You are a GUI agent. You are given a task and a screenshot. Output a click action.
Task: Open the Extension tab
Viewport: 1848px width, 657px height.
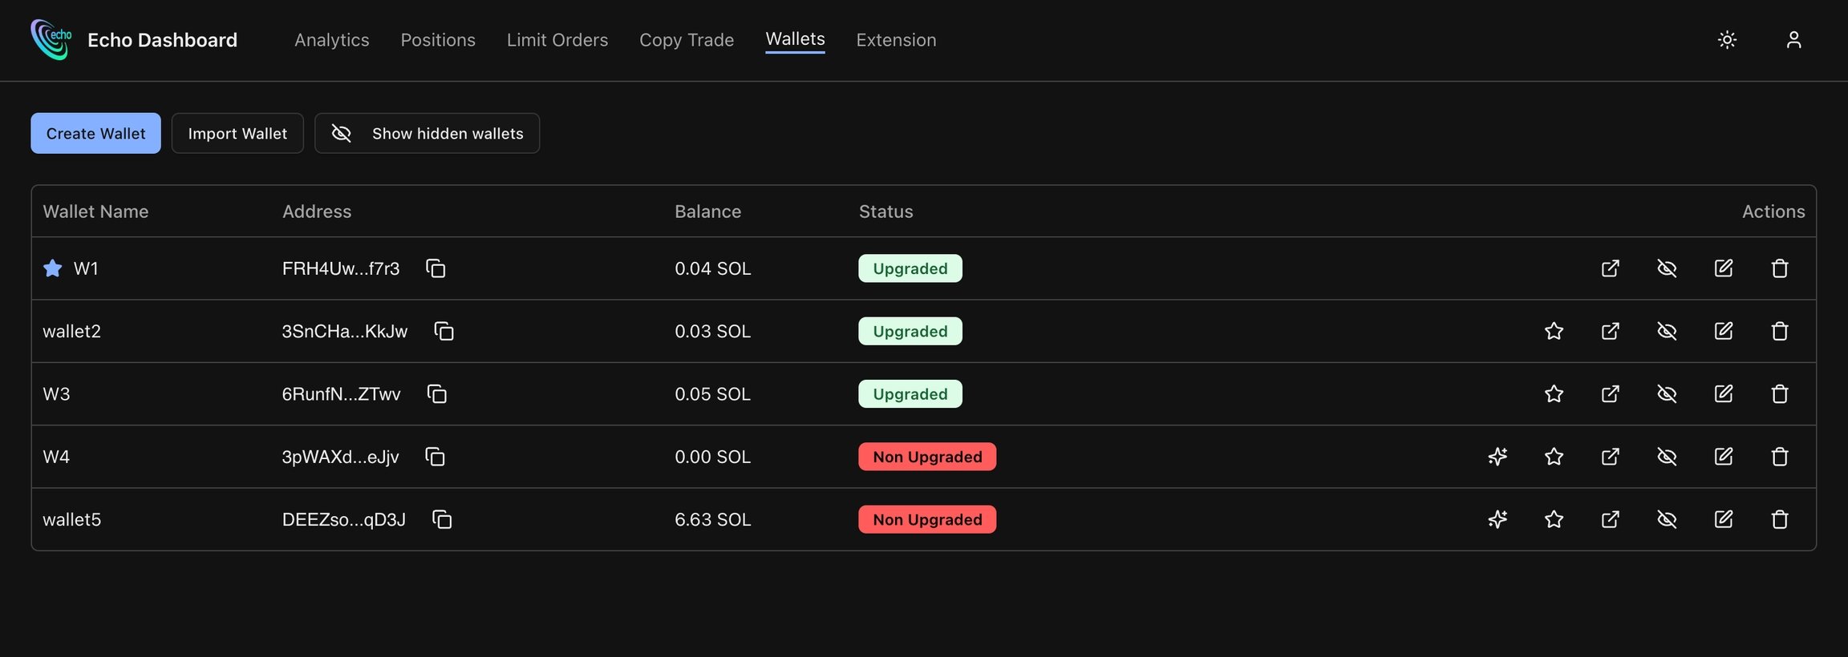[x=896, y=40]
